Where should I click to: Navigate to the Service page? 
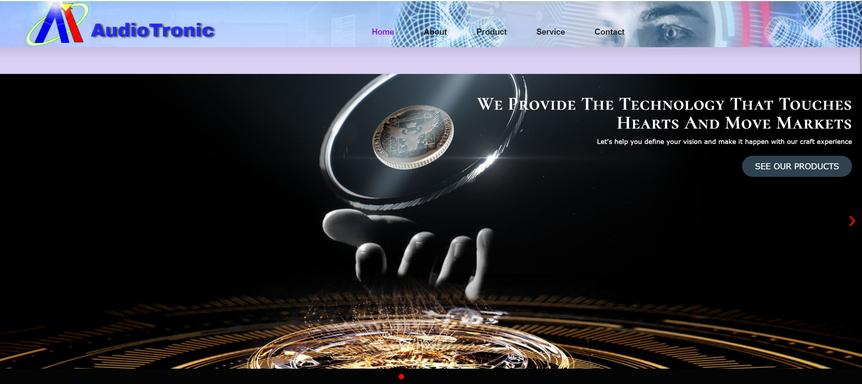pyautogui.click(x=550, y=32)
